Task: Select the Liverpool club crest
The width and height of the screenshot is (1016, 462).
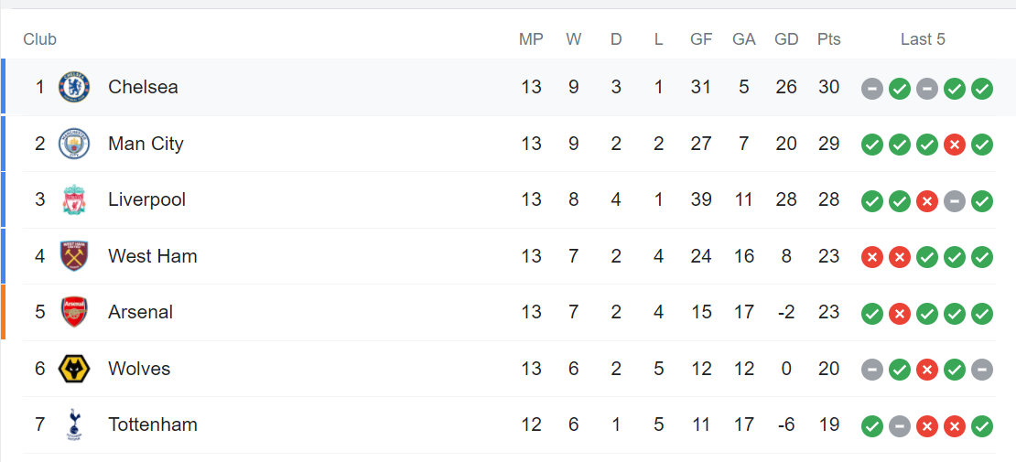Action: (74, 199)
